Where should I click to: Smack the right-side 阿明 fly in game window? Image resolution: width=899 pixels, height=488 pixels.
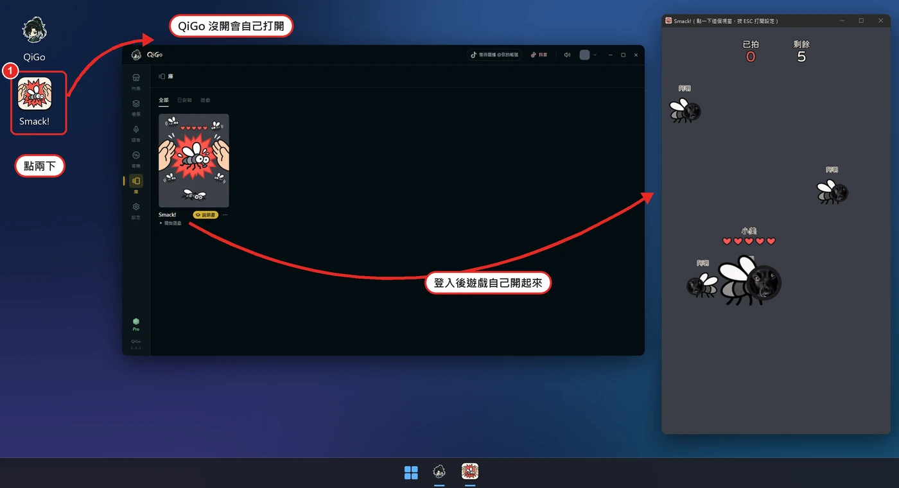tap(832, 191)
